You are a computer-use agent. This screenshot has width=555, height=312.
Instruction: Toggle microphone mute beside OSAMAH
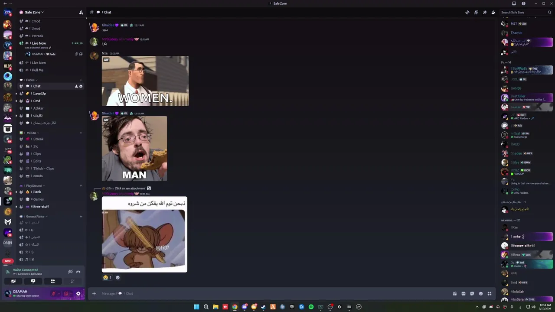[54, 293]
